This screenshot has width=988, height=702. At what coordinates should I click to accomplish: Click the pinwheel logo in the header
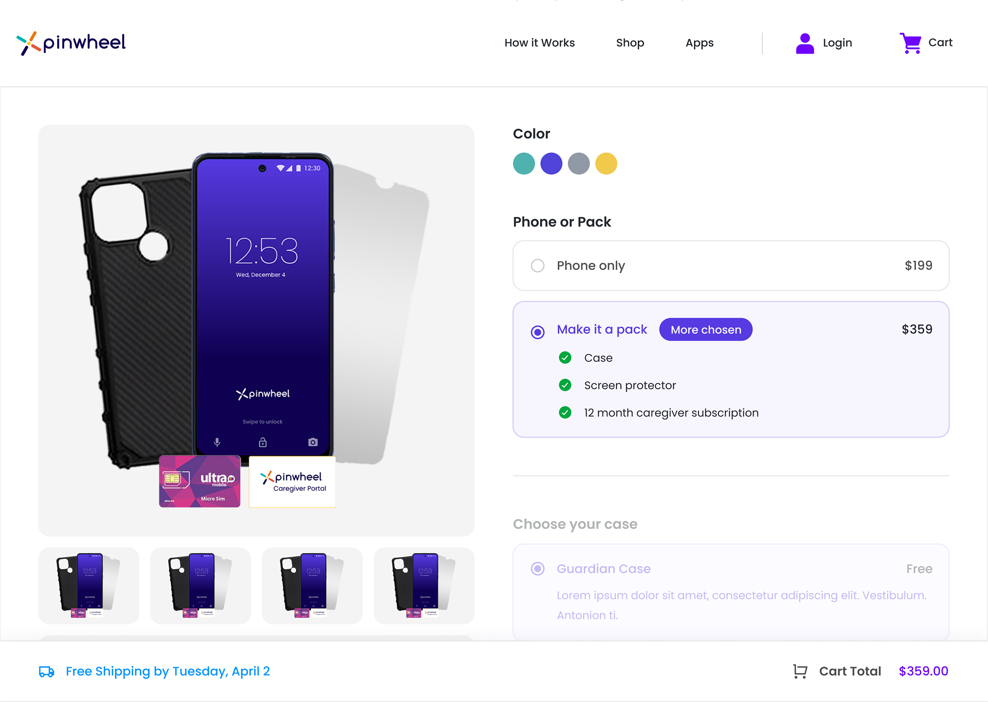coord(71,43)
